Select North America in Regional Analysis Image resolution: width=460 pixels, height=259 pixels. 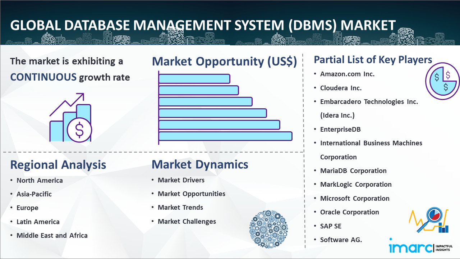(x=40, y=180)
